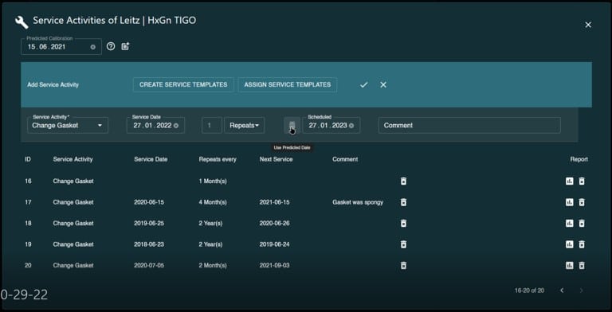Open the Service Activity dropdown showing Change Gasket
This screenshot has width=612, height=312.
(68, 126)
